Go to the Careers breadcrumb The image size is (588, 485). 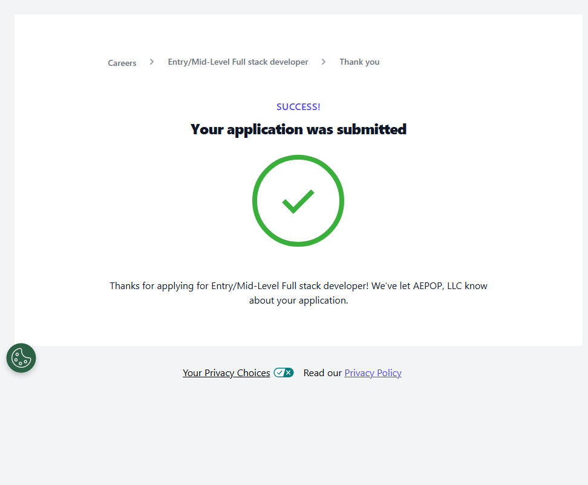coord(122,63)
